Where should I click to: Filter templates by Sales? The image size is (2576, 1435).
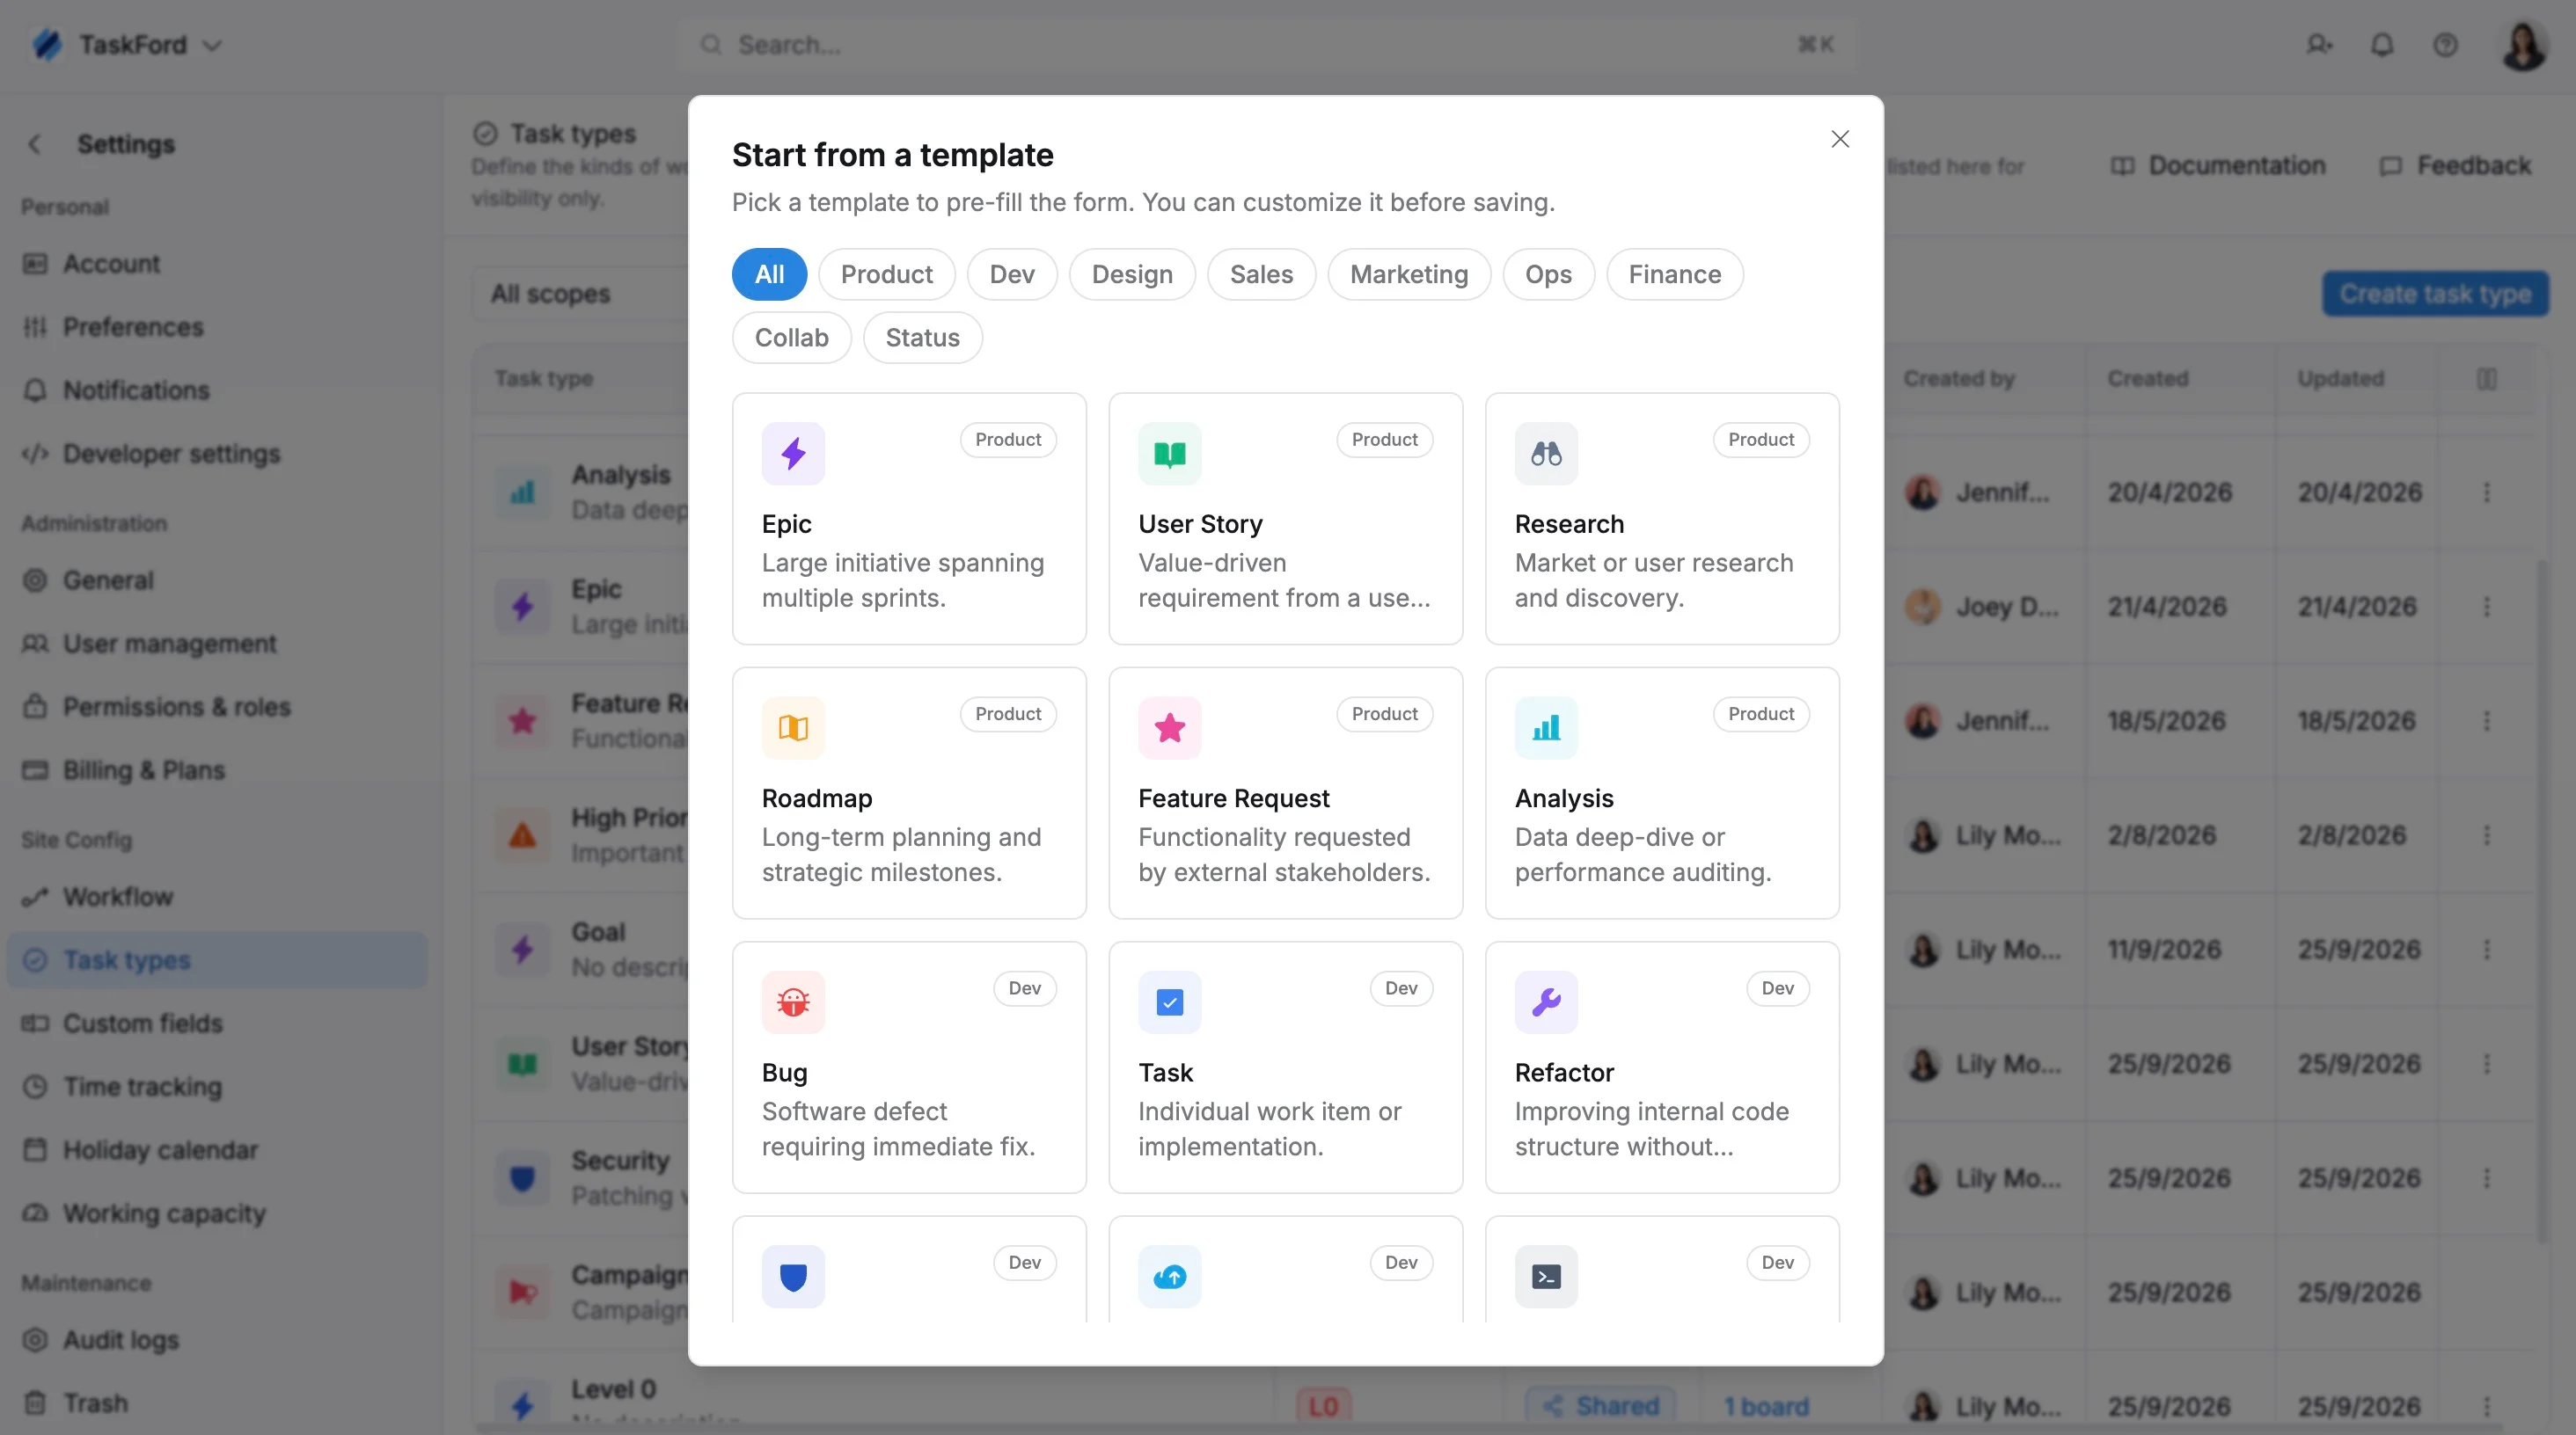tap(1261, 275)
